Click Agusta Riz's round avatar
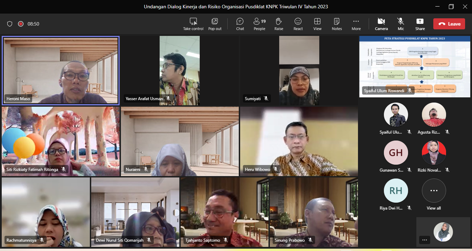This screenshot has width=472, height=251. [434, 115]
